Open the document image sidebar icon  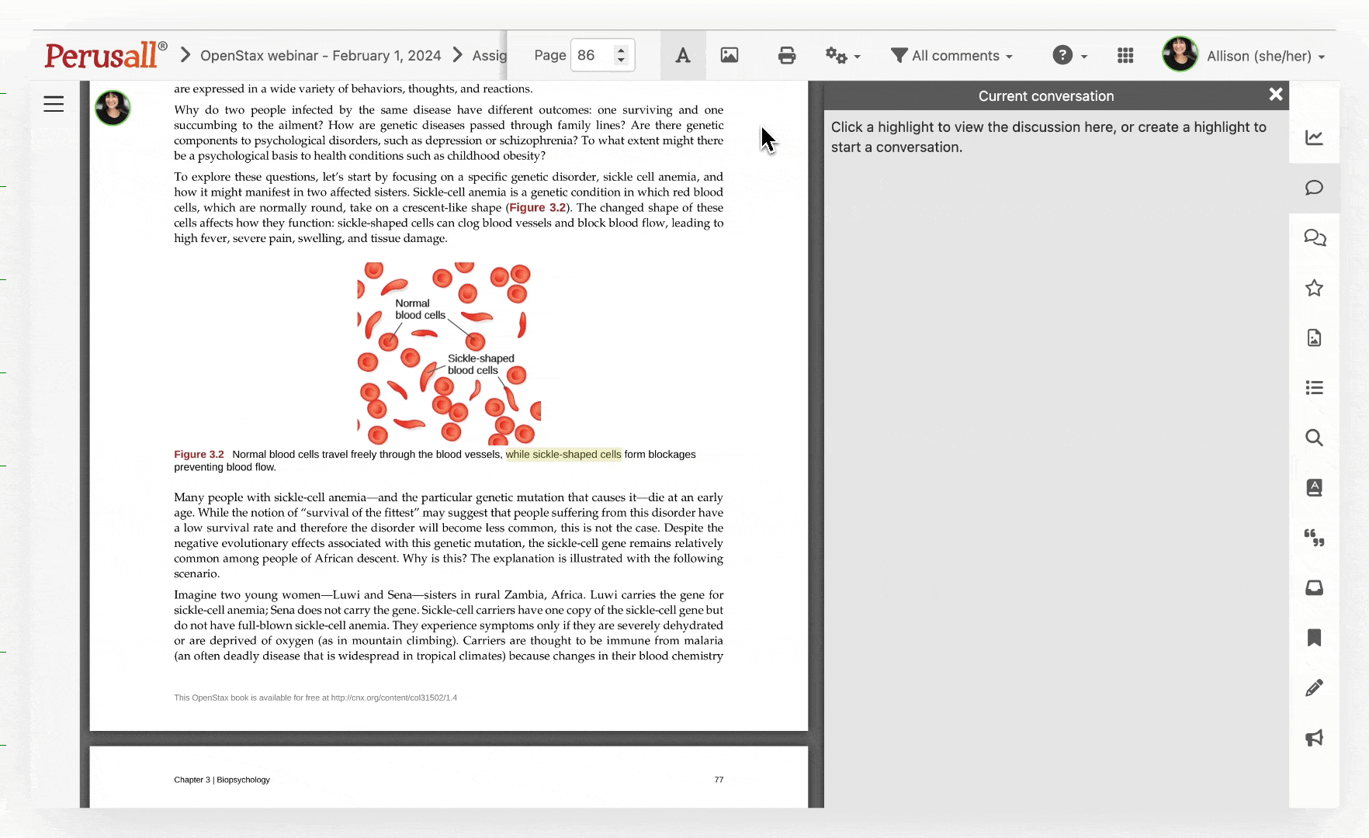(x=1314, y=338)
